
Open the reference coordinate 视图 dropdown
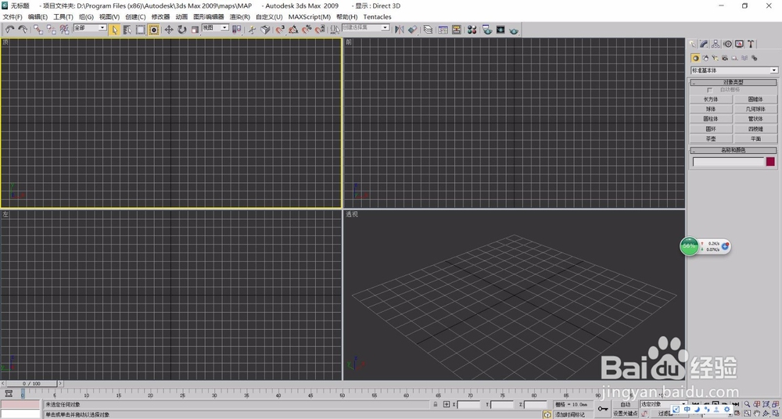[x=215, y=28]
